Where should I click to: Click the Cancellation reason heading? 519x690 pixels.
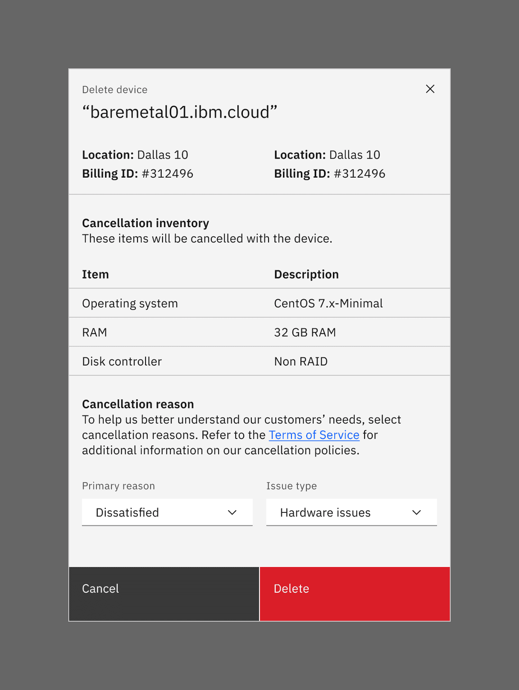[x=138, y=404]
